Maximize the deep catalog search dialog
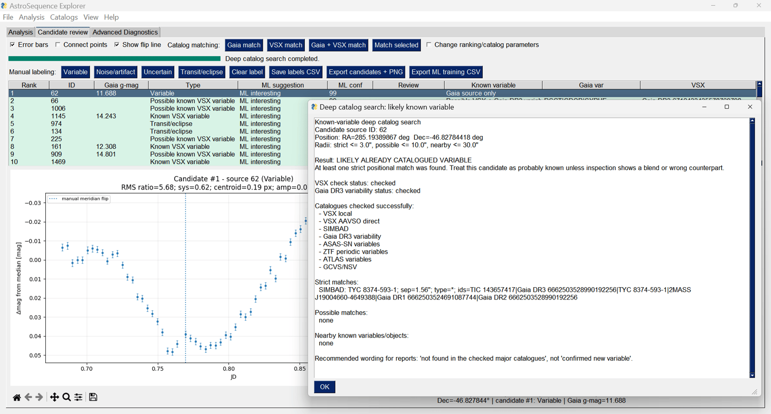 tap(727, 107)
